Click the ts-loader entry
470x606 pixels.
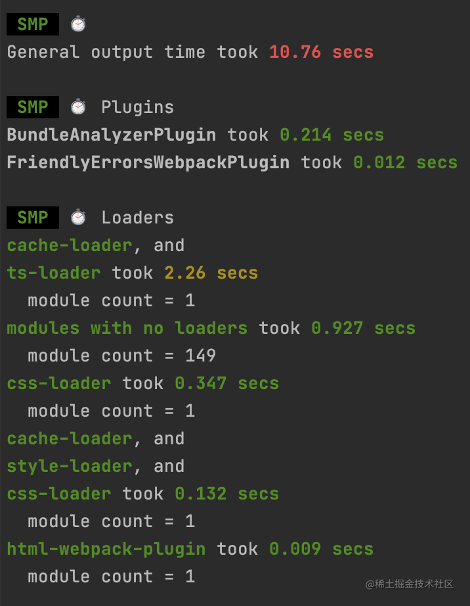click(54, 273)
